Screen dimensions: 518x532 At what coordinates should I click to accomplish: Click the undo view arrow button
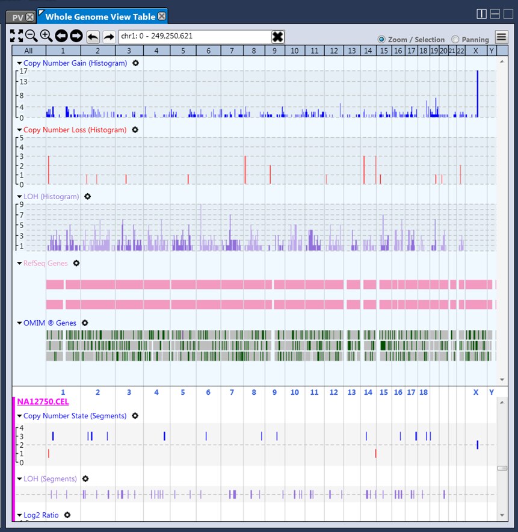(x=93, y=37)
